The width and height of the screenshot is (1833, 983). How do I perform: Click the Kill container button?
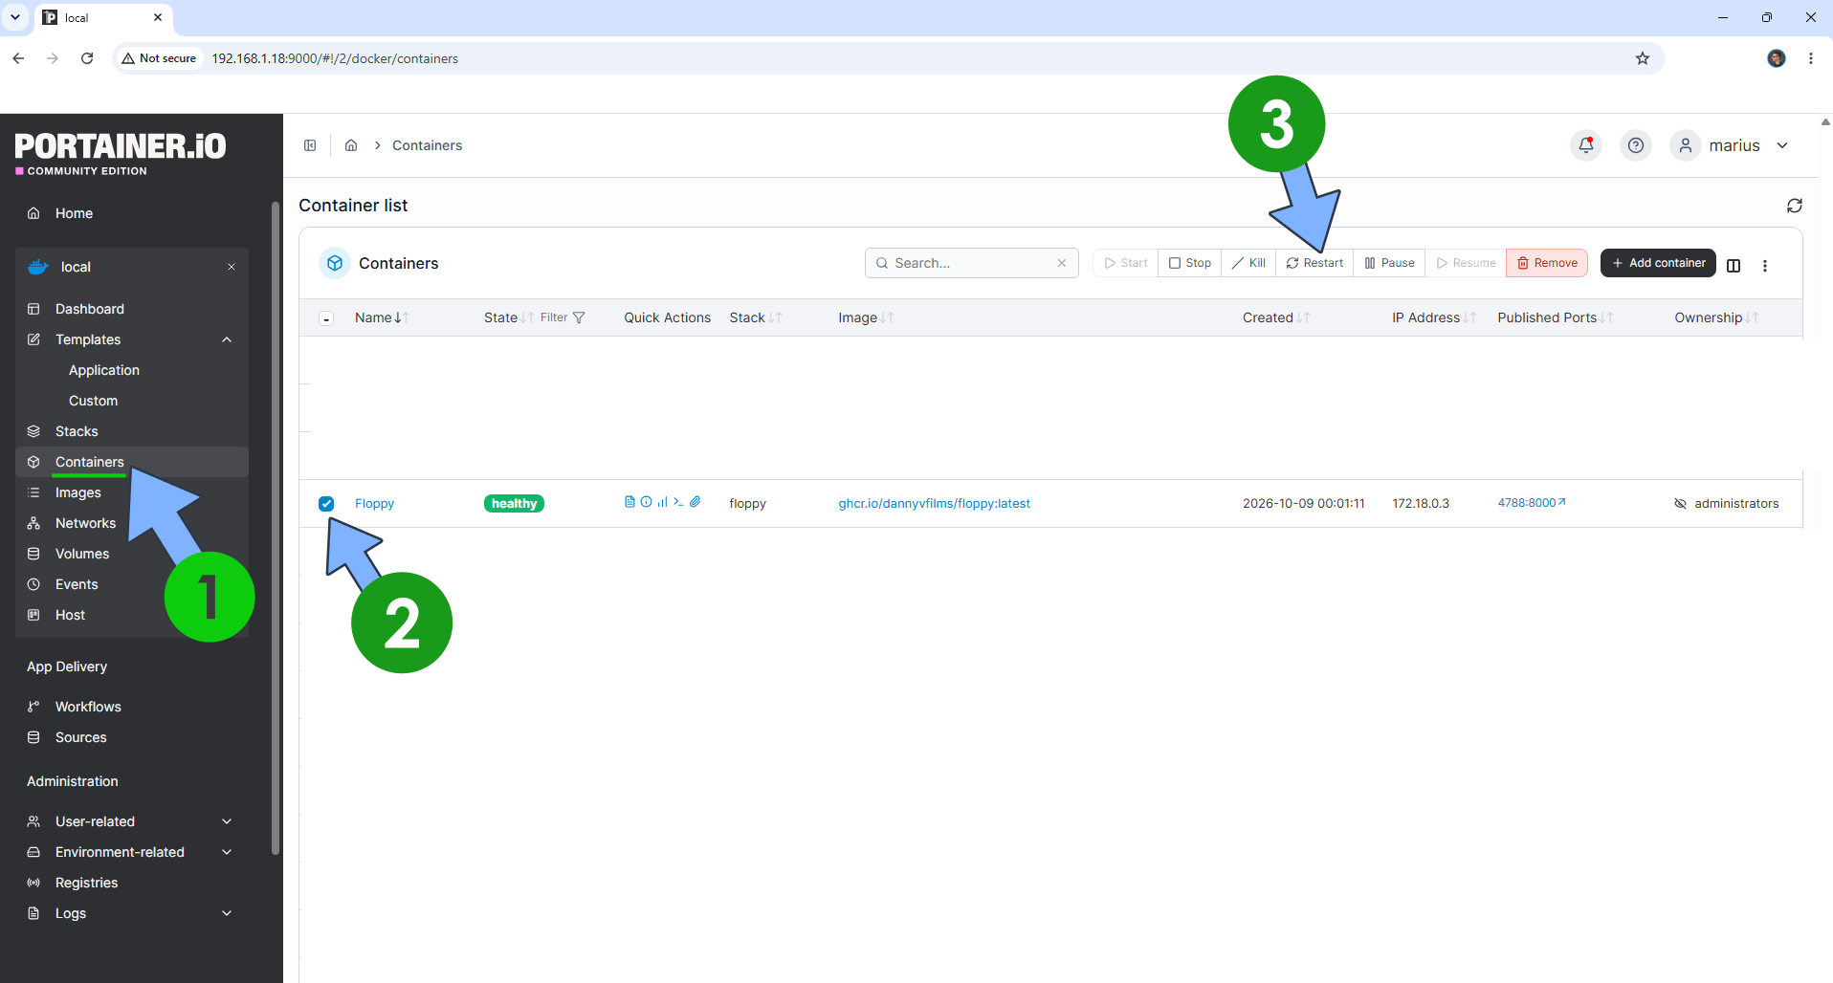[x=1248, y=263]
